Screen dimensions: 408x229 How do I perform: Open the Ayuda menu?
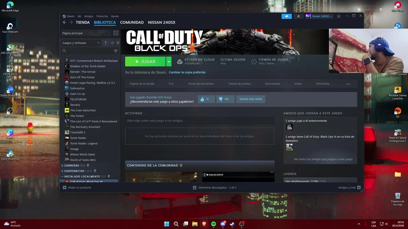tap(115, 16)
